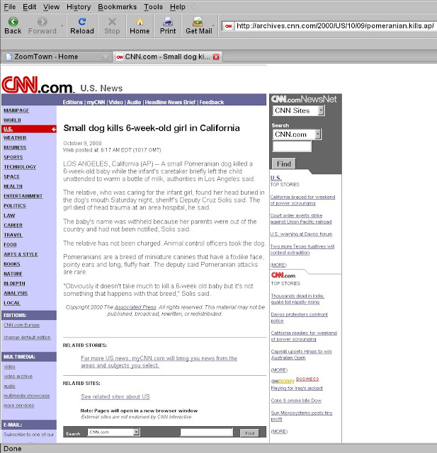
Task: Open Davos protesters confront police story
Action: pos(299,318)
